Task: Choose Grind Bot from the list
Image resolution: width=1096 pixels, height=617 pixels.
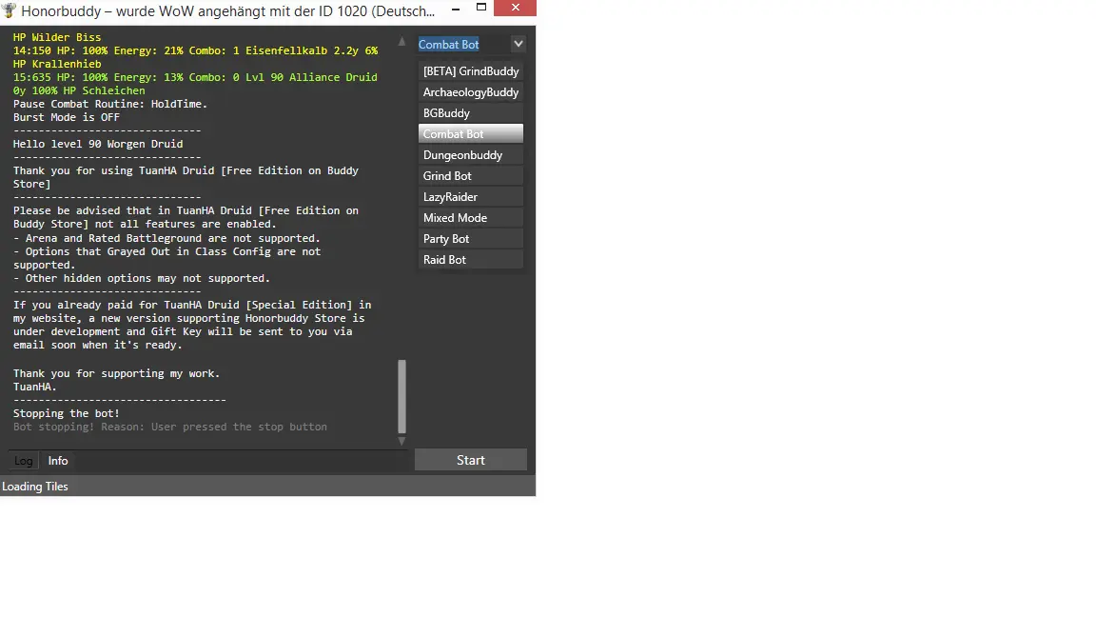Action: pos(470,175)
